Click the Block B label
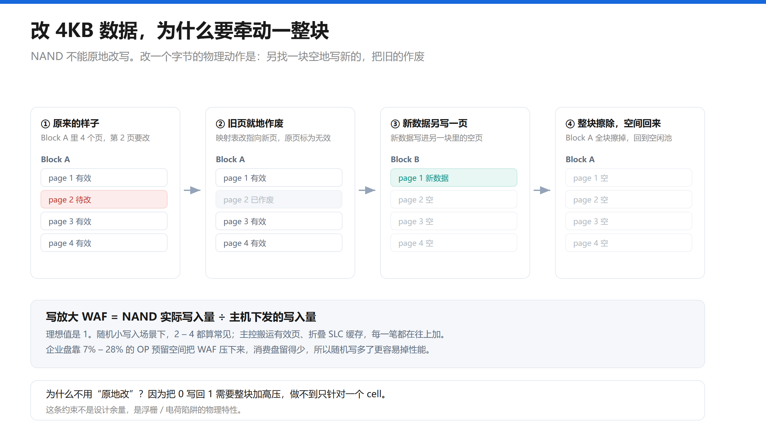Image resolution: width=766 pixels, height=447 pixels. coord(405,159)
